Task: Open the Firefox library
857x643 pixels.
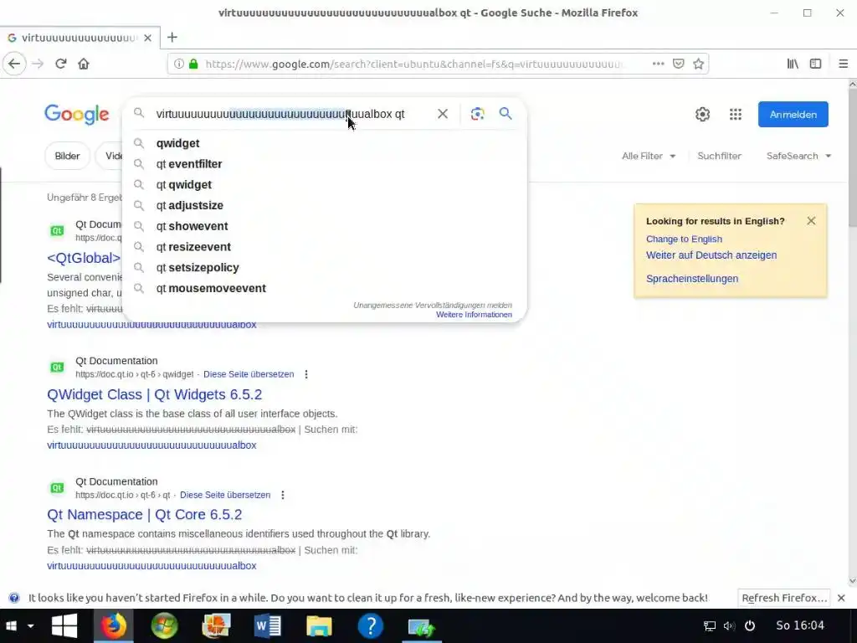Action: click(793, 64)
